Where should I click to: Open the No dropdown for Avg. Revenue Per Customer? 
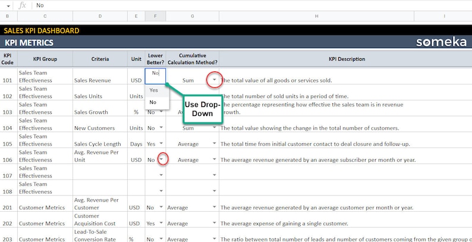point(161,207)
